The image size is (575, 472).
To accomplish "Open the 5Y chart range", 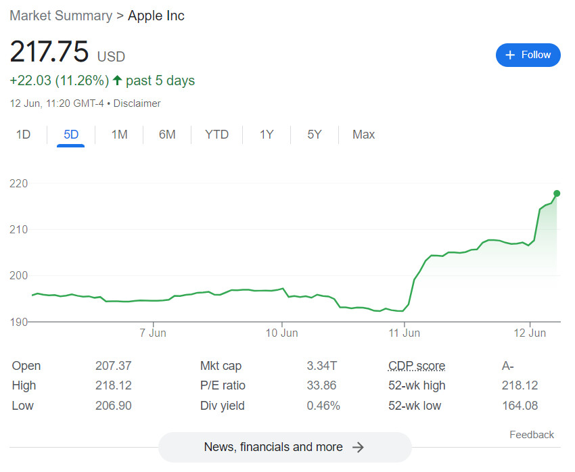I will pos(315,135).
